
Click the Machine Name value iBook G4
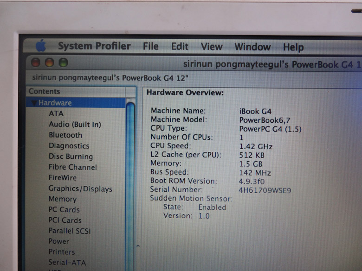click(x=255, y=112)
